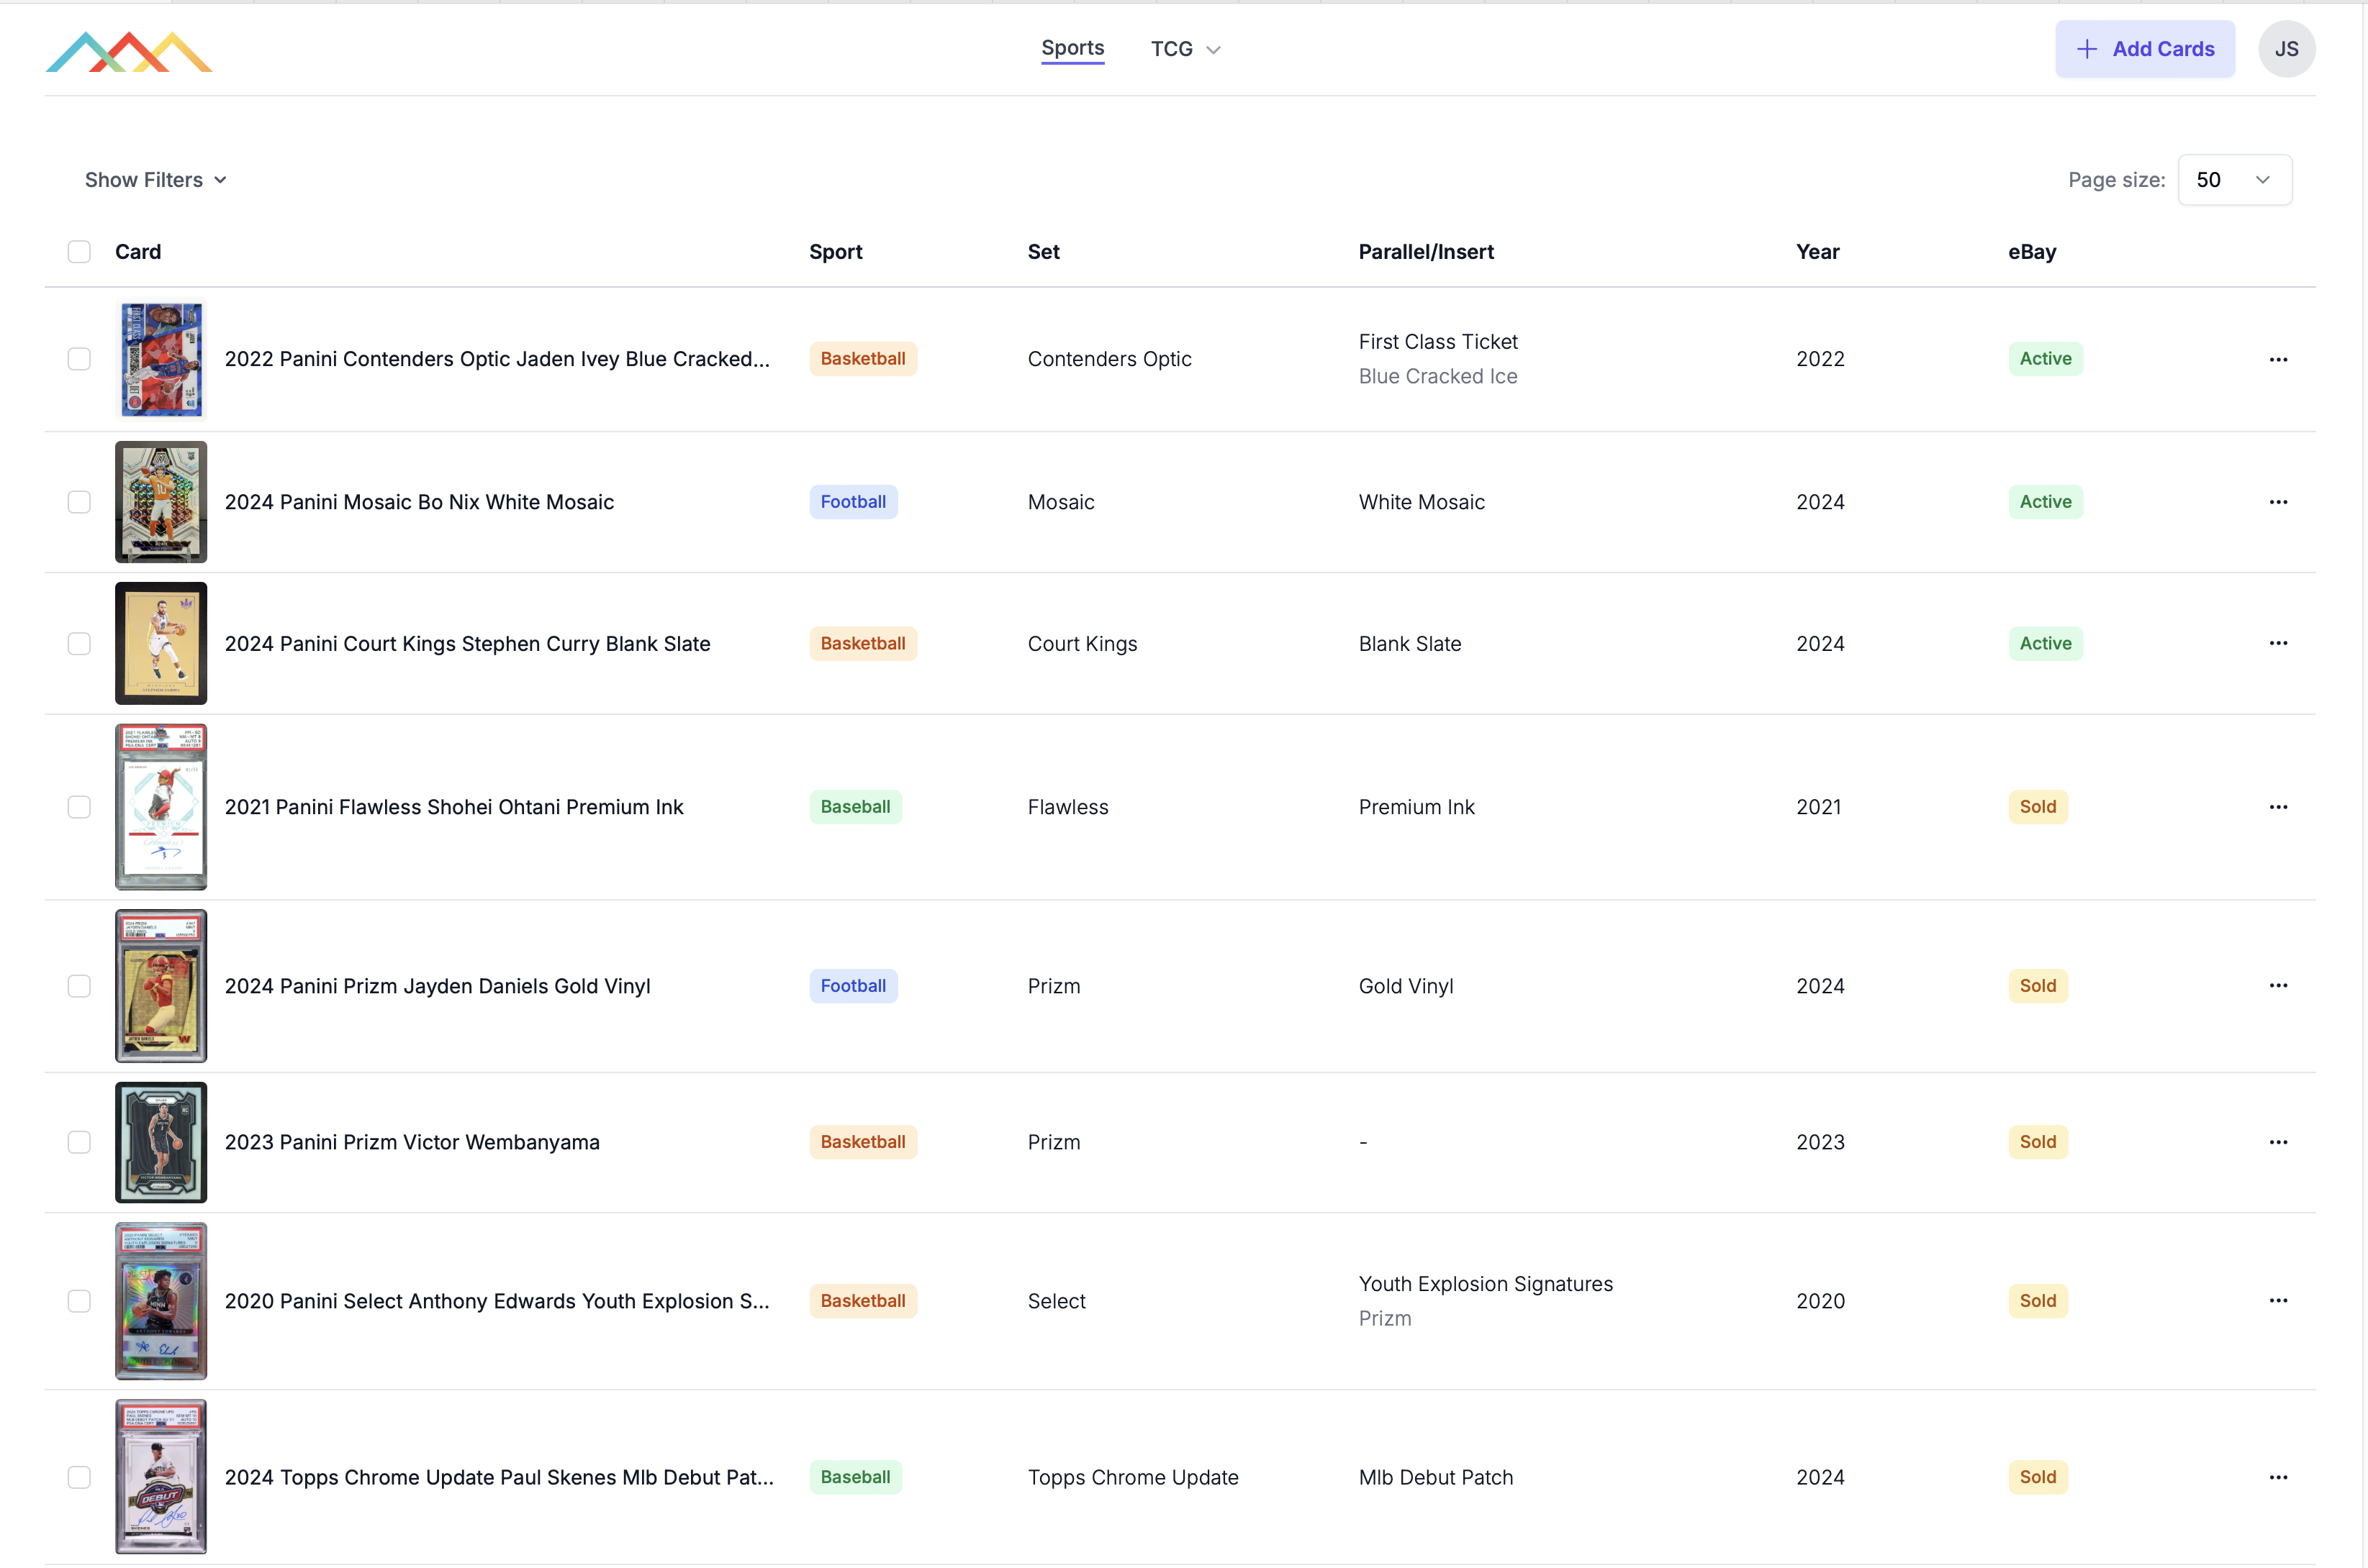This screenshot has width=2368, height=1568.
Task: Click the Youth Explosion Signatures insert text
Action: 1486,1284
